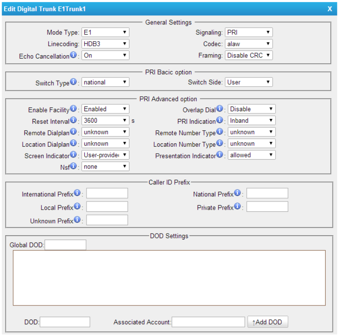Click the Local Prefix input field
The width and height of the screenshot is (339, 335).
pyautogui.click(x=107, y=207)
